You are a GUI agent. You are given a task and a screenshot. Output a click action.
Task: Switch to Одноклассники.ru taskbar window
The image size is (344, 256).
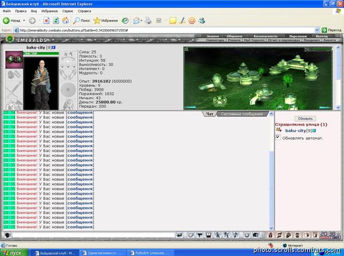103,253
